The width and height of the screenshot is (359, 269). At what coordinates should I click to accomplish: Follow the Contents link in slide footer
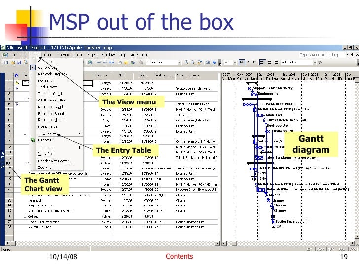click(x=179, y=256)
